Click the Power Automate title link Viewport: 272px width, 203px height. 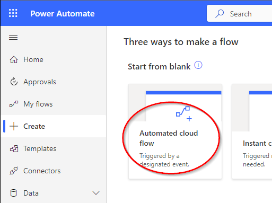tap(63, 14)
